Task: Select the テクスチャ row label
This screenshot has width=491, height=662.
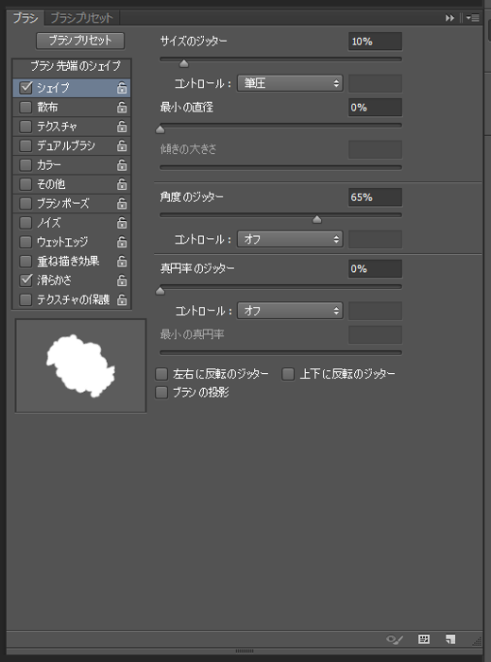Action: [57, 127]
